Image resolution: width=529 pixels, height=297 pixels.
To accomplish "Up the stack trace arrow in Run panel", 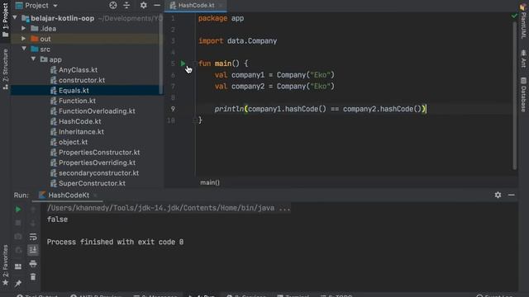I will tap(33, 210).
